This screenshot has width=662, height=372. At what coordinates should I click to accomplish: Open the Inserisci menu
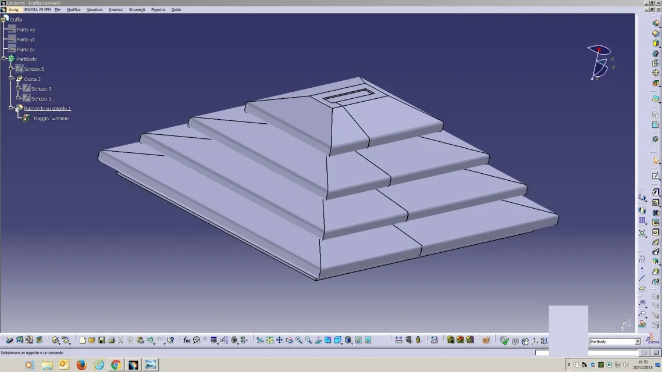click(116, 10)
